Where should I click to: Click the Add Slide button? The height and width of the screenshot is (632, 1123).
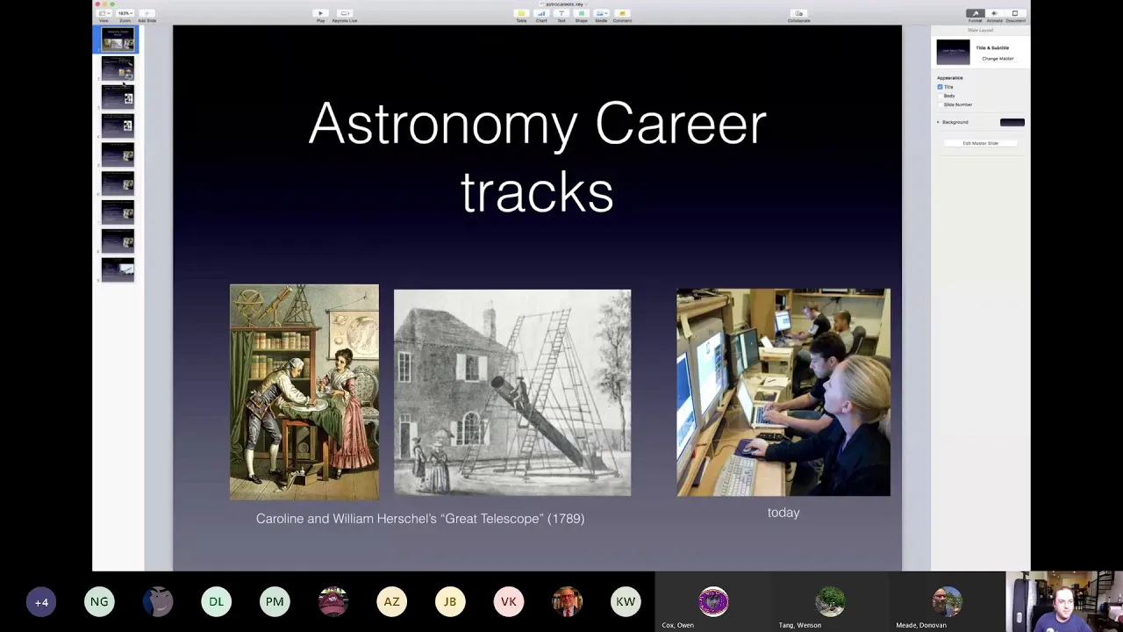click(147, 15)
